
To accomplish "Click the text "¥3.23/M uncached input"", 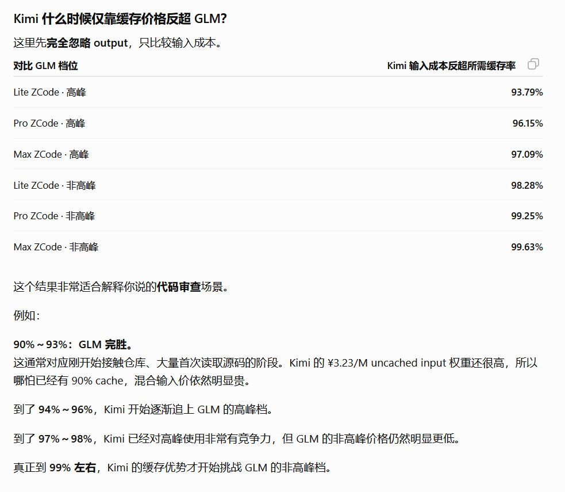I will click(x=387, y=363).
